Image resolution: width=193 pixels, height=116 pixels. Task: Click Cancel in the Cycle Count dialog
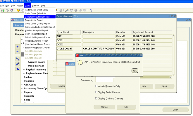(x=104, y=107)
